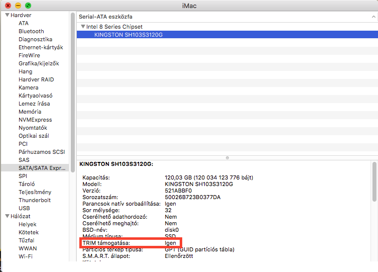Select USB in the sidebar

click(x=24, y=208)
